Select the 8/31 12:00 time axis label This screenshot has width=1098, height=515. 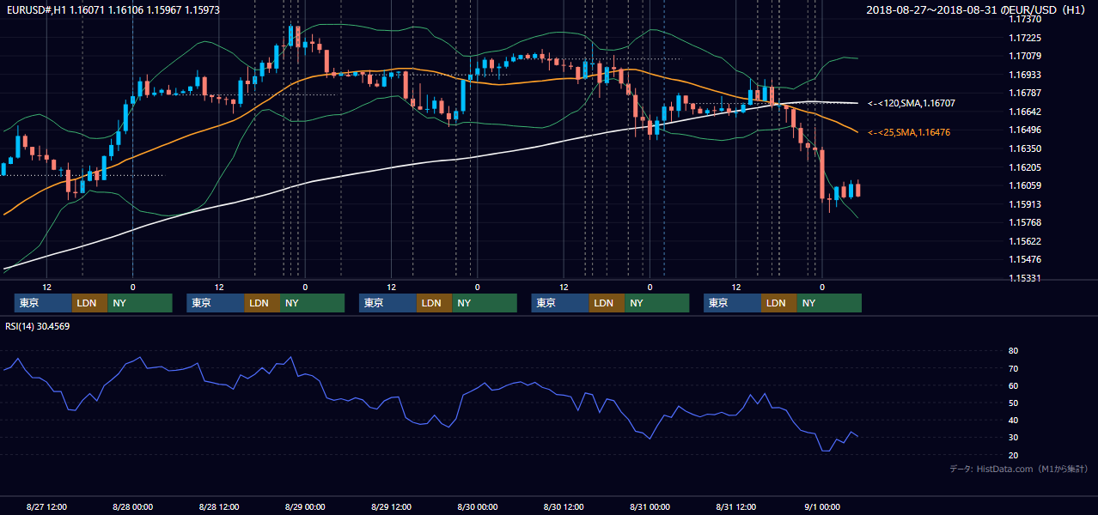click(x=735, y=506)
